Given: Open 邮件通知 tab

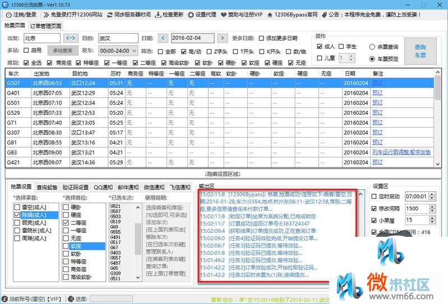Looking at the screenshot, I should tap(128, 187).
